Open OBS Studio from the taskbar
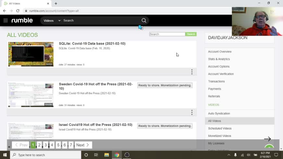Screen dimensions: 283x159 pyautogui.click(x=127, y=155)
